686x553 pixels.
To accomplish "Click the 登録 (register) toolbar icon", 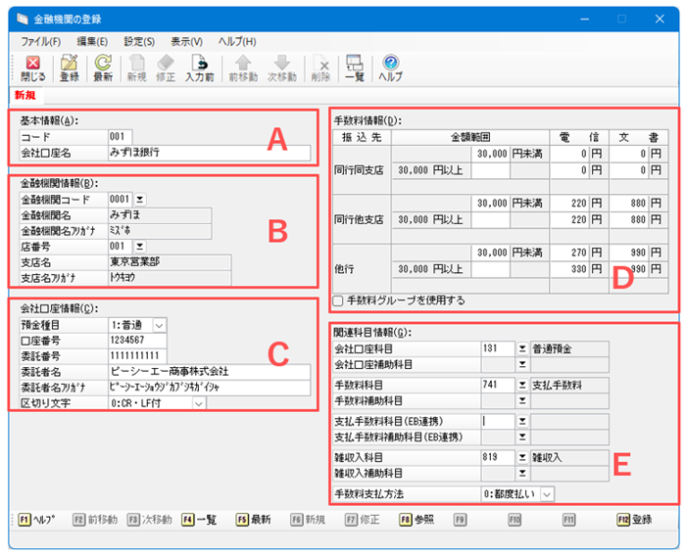I will coord(70,64).
